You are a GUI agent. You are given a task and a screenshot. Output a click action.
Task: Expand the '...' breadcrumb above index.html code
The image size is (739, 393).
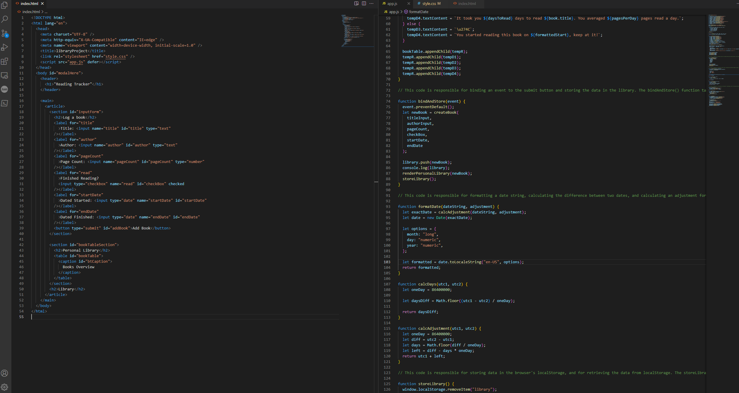click(x=46, y=12)
